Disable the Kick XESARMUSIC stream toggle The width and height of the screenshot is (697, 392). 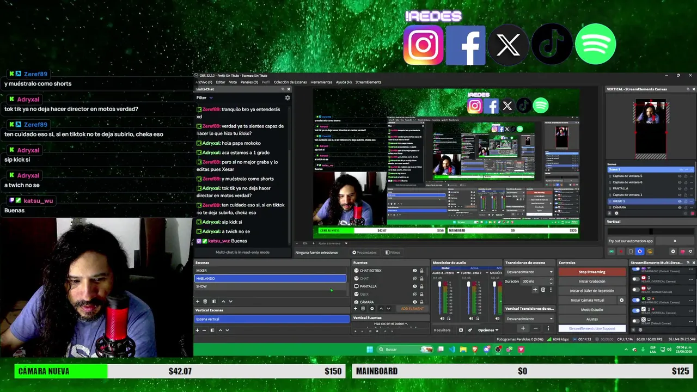coord(636,300)
